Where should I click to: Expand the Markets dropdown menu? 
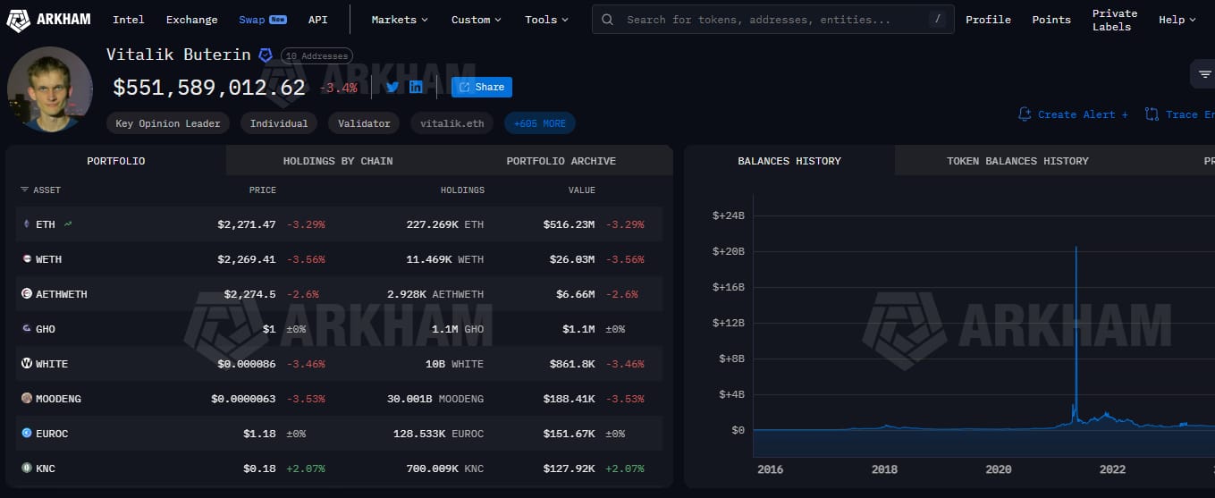(x=400, y=20)
